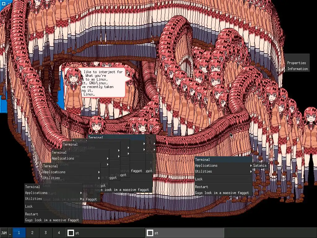Click Lock in the menu just above the JWM button
This screenshot has height=238, width=317.
click(54, 206)
